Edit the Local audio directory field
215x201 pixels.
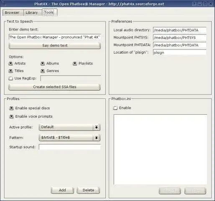click(179, 30)
